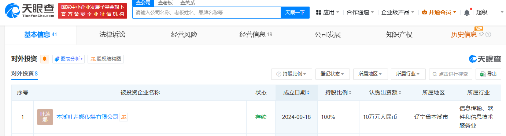Click the 天眼一下 search button
506x136 pixels.
295,12
